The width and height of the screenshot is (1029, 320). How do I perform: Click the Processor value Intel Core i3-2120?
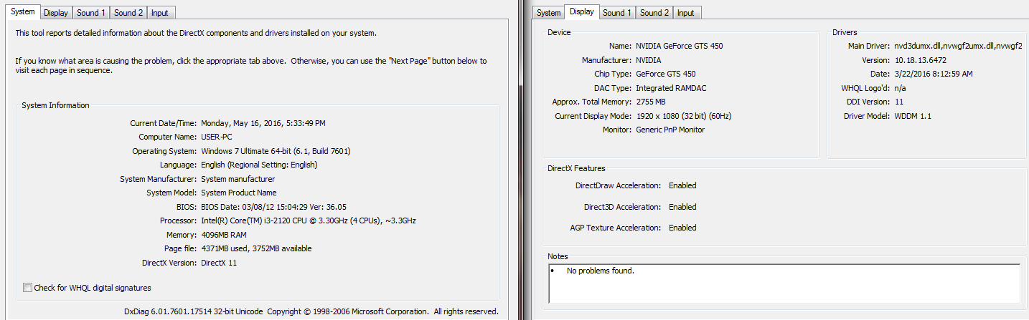pos(308,220)
